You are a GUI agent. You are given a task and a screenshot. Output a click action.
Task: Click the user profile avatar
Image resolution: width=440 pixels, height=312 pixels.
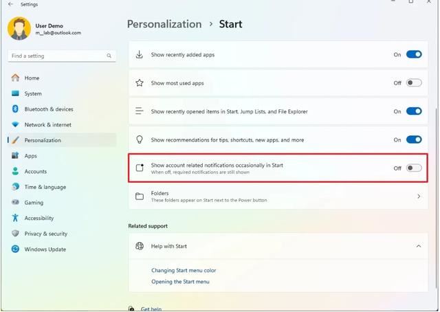coord(19,29)
